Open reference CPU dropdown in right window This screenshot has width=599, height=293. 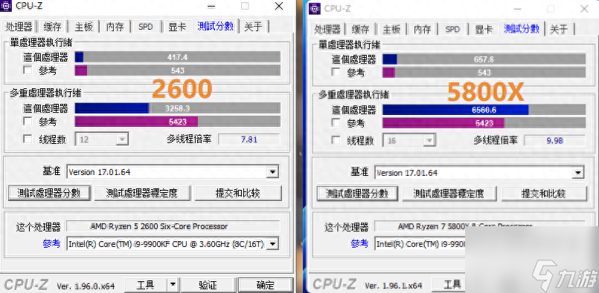pyautogui.click(x=420, y=244)
